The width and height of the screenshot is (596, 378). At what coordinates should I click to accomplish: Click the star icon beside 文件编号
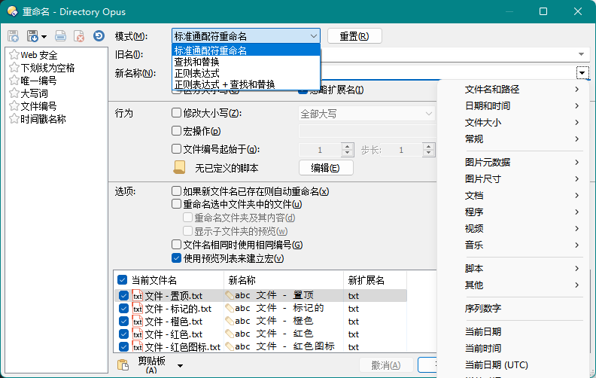(x=14, y=106)
